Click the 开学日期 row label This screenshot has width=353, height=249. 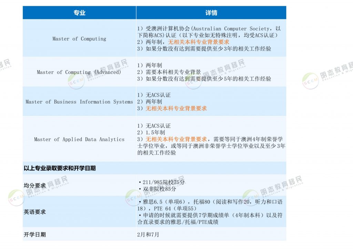coord(35,235)
